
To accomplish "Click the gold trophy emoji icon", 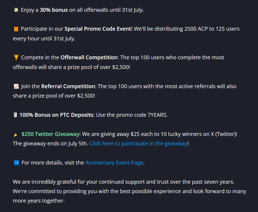I will (16, 57).
